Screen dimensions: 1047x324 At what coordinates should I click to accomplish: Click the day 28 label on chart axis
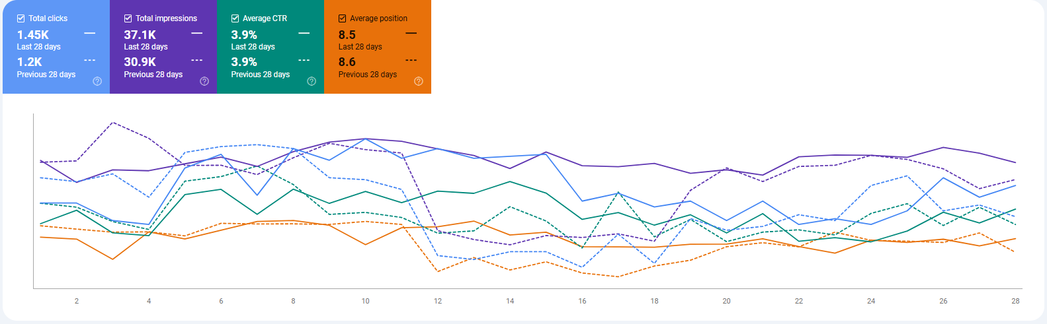point(1015,301)
